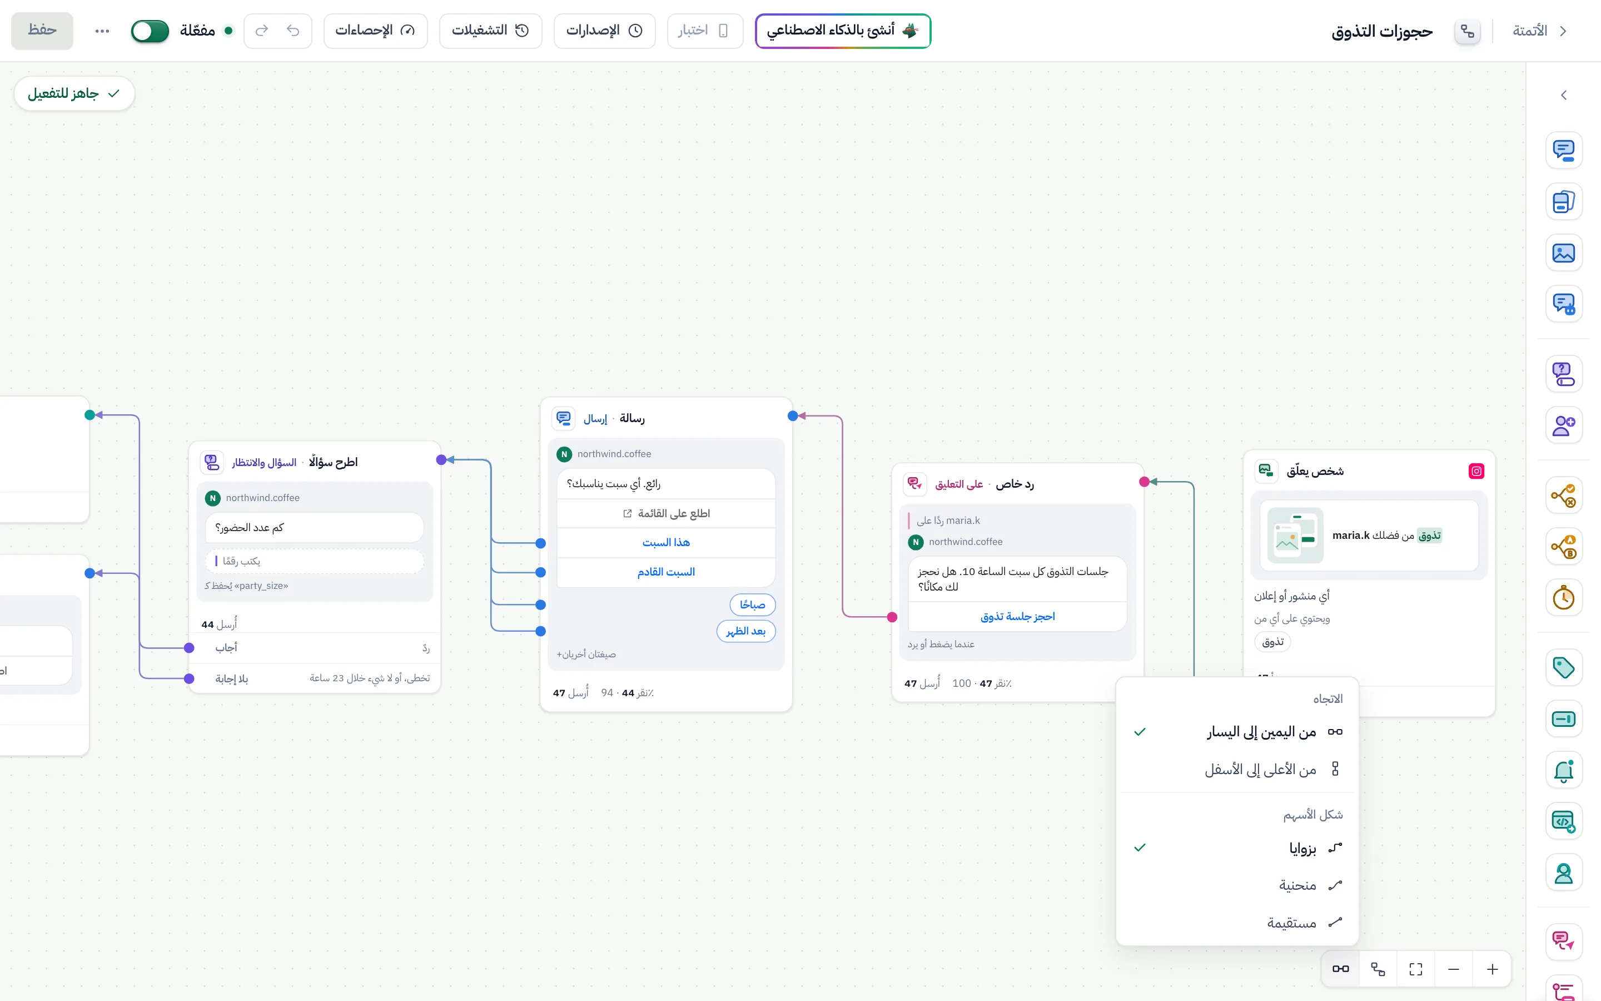The height and width of the screenshot is (1001, 1601).
Task: Open the الإحصاءات tab
Action: tap(376, 31)
